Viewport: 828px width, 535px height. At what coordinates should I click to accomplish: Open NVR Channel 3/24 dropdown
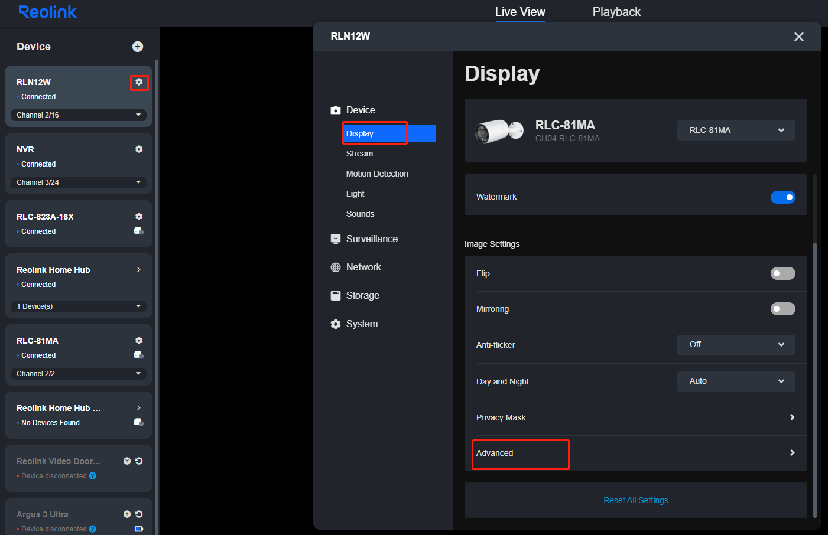point(79,182)
